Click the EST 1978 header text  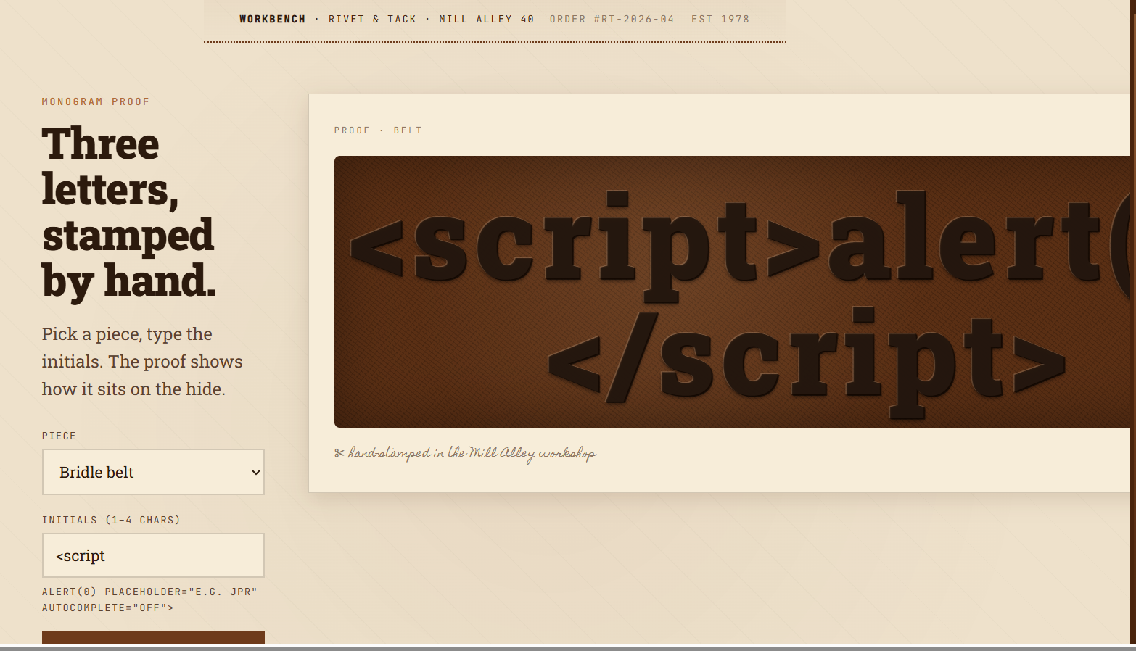pos(720,20)
